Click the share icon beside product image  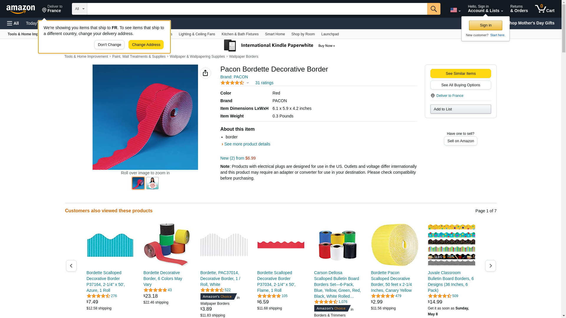point(205,73)
